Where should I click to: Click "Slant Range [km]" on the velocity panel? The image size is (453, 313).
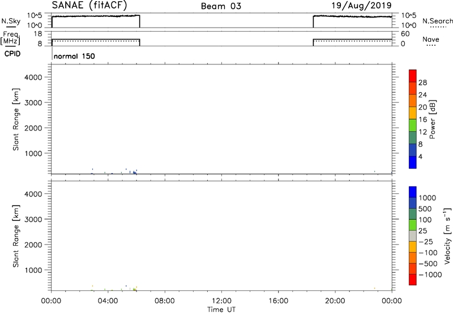pyautogui.click(x=16, y=236)
